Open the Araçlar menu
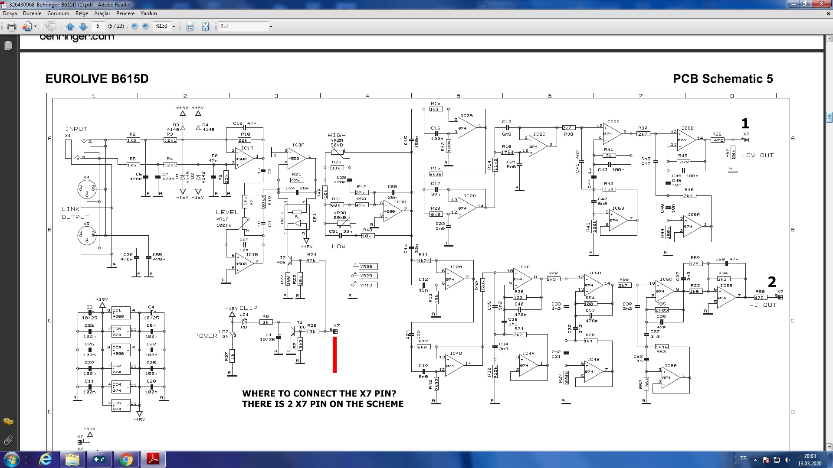Screen dimensions: 833x468 coord(102,13)
